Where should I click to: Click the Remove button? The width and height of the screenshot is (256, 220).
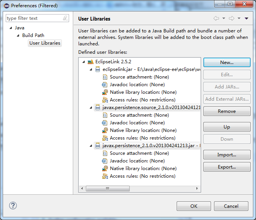click(227, 111)
